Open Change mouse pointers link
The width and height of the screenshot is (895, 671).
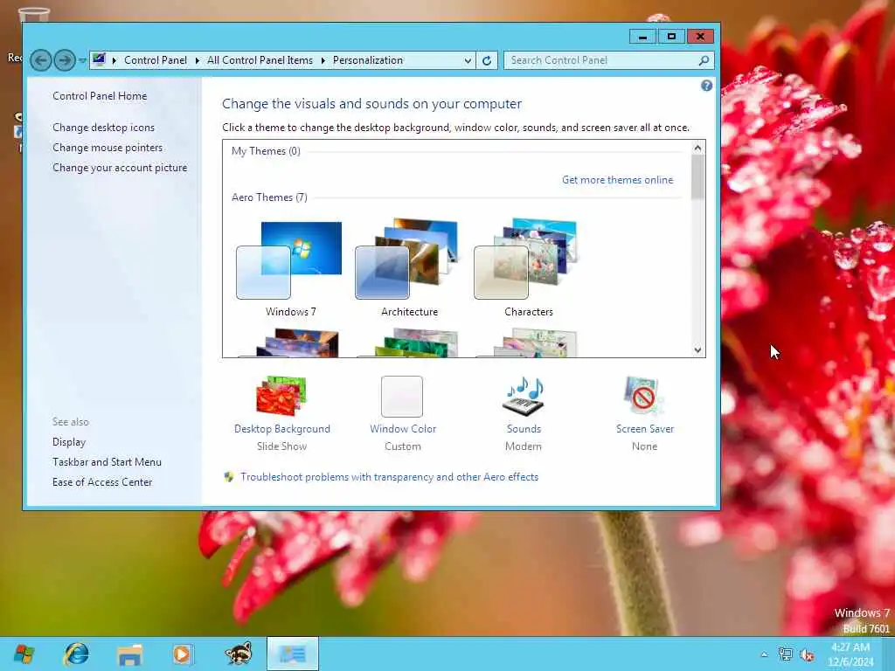(108, 147)
